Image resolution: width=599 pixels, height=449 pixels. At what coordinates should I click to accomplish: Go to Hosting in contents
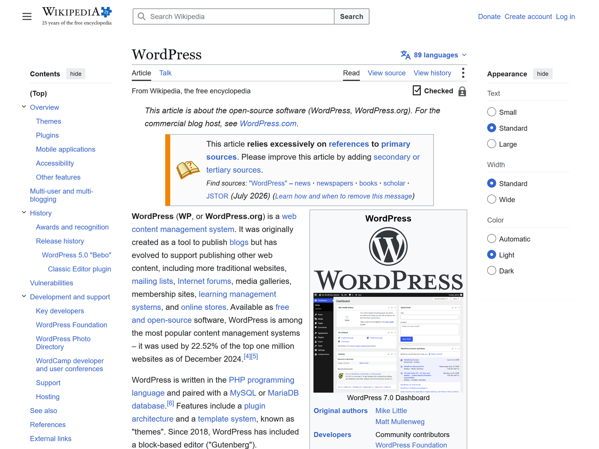tap(48, 397)
